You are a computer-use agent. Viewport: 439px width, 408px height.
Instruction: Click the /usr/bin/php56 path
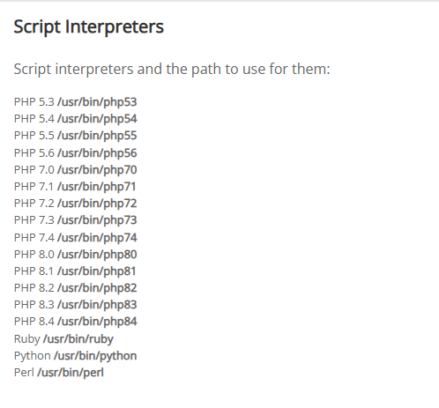[x=97, y=152]
